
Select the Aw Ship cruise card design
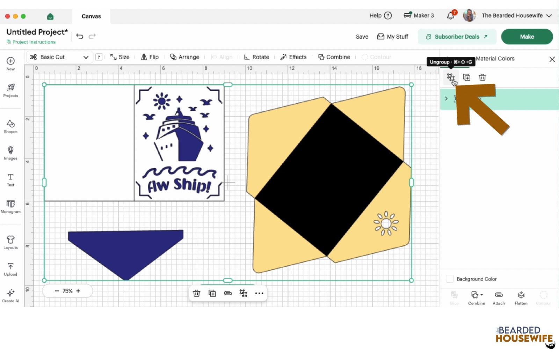(179, 143)
